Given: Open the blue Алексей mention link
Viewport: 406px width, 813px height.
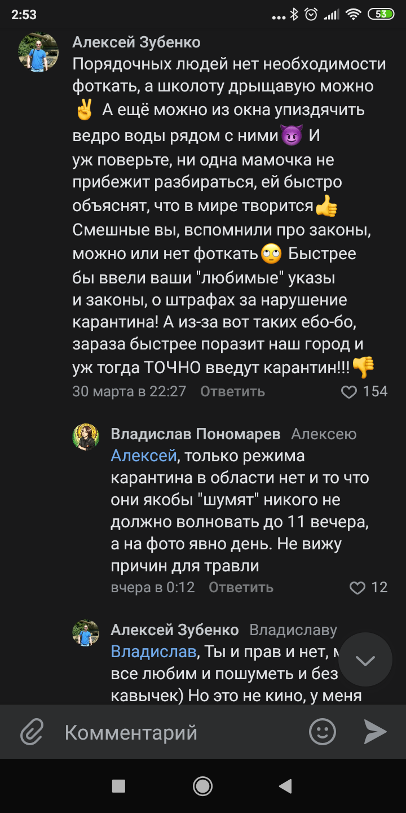Looking at the screenshot, I should coord(143,456).
